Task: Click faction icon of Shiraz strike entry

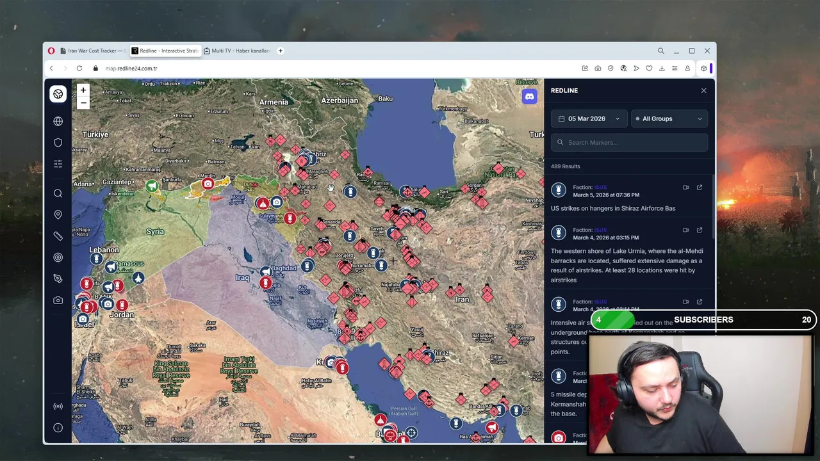Action: [559, 190]
